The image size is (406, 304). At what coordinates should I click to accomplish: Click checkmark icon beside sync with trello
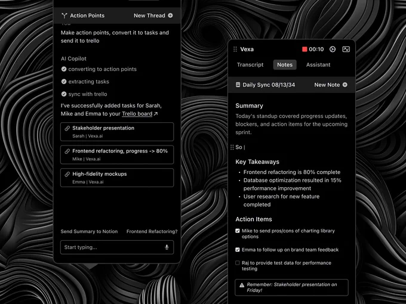click(64, 94)
